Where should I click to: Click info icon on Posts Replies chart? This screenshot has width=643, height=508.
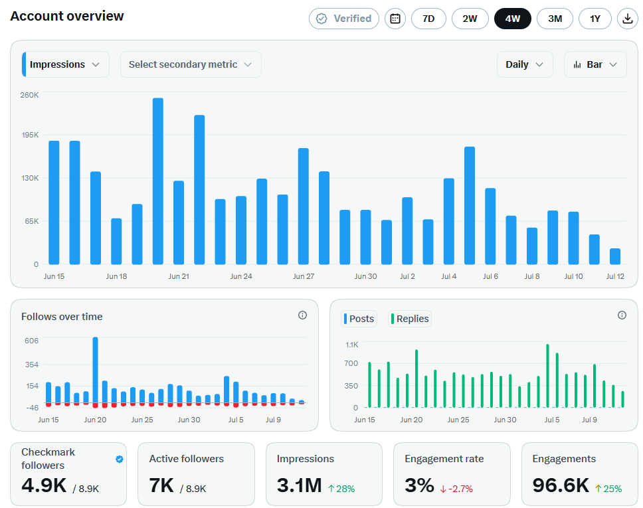622,315
